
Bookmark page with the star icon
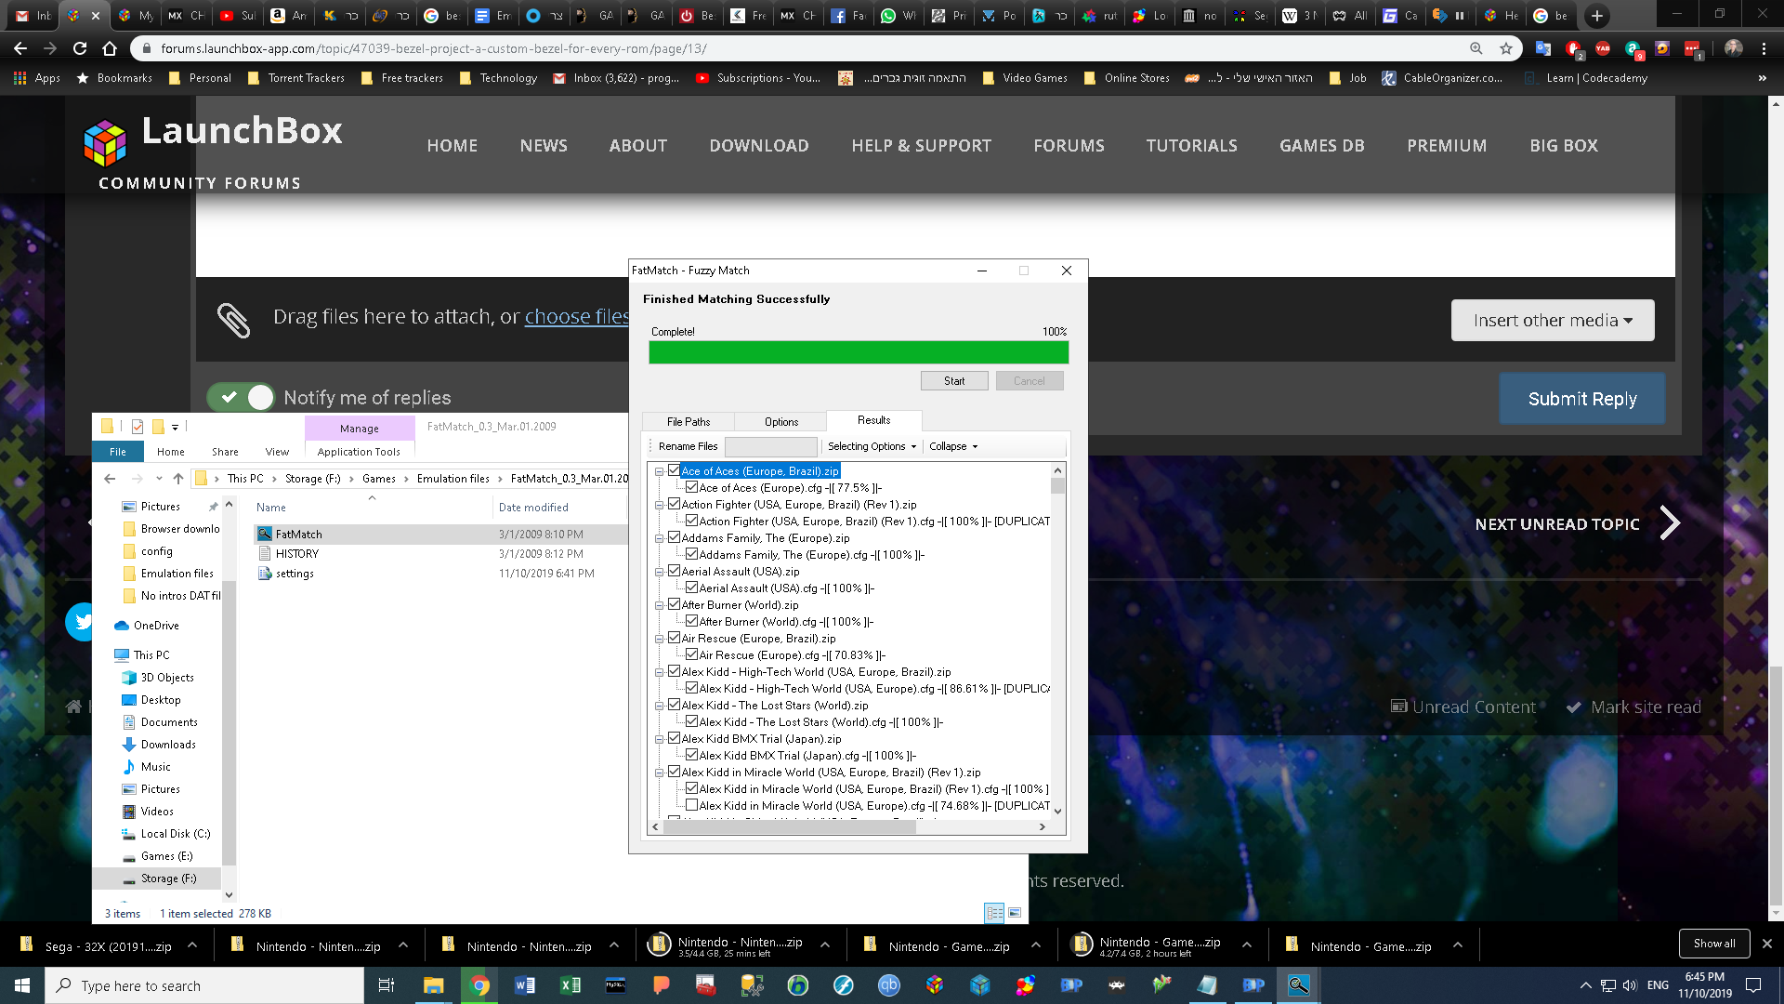click(1506, 48)
